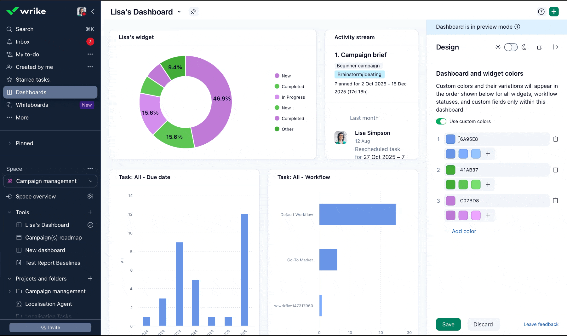567x336 pixels.
Task: Save the dashboard design
Action: [448, 324]
